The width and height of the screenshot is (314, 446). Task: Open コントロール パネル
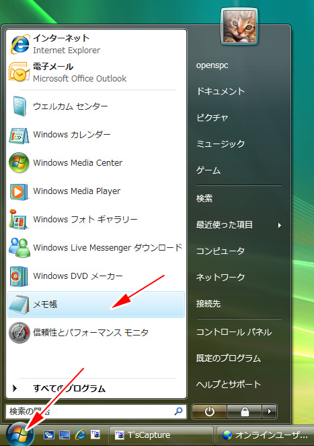pyautogui.click(x=234, y=332)
